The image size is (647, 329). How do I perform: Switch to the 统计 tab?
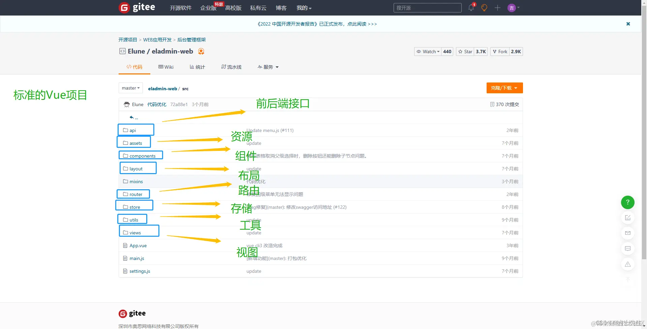(x=197, y=67)
